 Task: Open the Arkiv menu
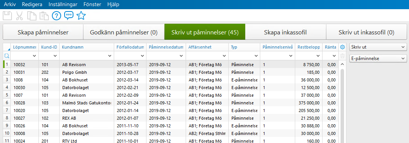[x=10, y=5]
